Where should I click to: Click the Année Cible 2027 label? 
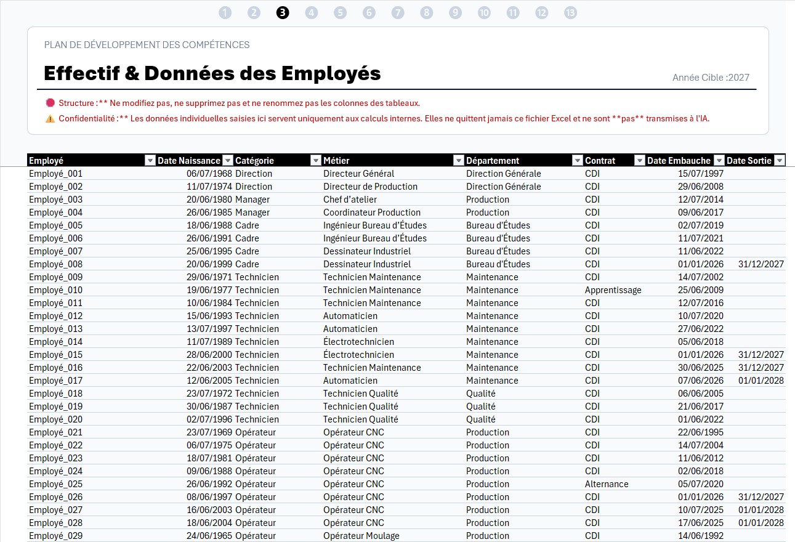tap(711, 78)
